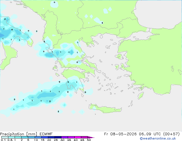Click the legend value '35'
The image size is (182, 141).
(x=69, y=140)
